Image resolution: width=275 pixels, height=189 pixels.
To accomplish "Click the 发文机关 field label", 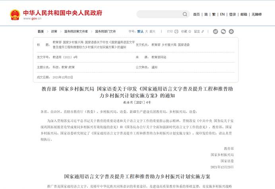I will point(142,45).
